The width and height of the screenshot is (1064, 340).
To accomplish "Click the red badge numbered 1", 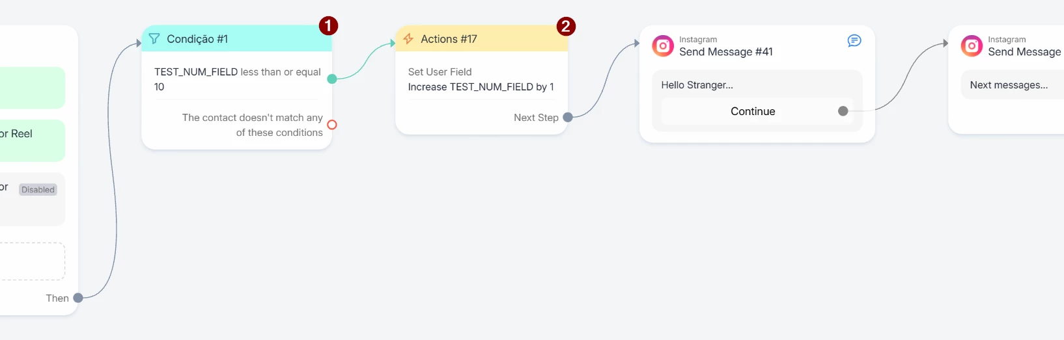I will [x=328, y=26].
